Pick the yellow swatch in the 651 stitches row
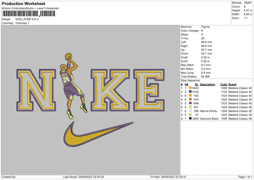The image size is (254, 180). click(x=190, y=107)
